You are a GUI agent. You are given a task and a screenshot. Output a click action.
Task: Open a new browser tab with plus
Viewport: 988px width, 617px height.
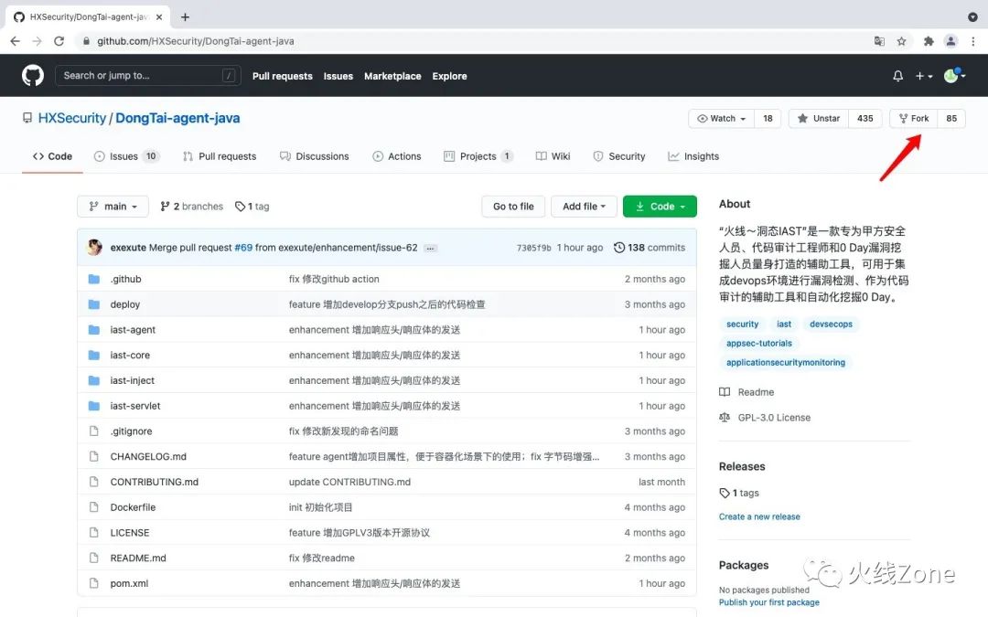tap(185, 17)
